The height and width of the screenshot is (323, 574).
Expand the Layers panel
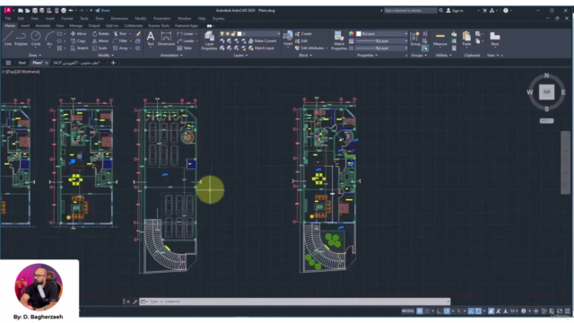240,56
